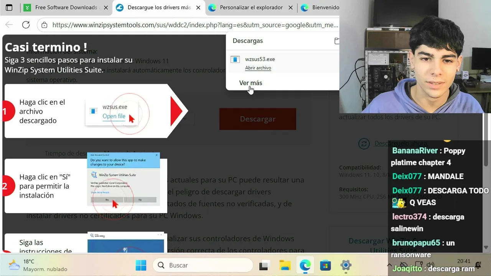Open the Edge tab actions menu icon
Image resolution: width=491 pixels, height=276 pixels.
click(9, 8)
